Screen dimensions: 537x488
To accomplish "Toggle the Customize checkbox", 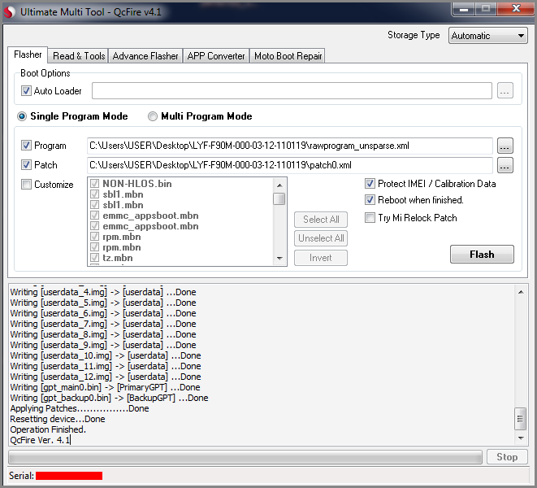I will click(x=27, y=185).
